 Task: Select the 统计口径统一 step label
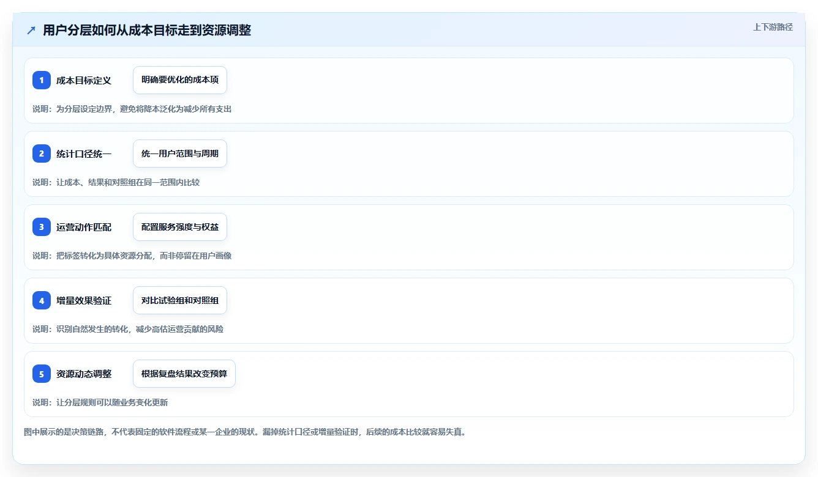[84, 153]
